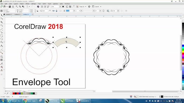Click the Copy icon in toolbar

[20, 7]
